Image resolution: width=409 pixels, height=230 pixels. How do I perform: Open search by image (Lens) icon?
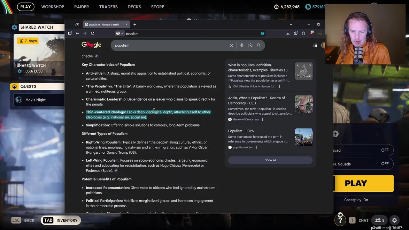pyautogui.click(x=250, y=45)
